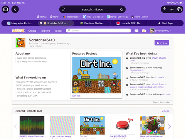Open the Here2 bookmark
Viewport: 185px width, 139px height.
pyautogui.click(x=42, y=17)
